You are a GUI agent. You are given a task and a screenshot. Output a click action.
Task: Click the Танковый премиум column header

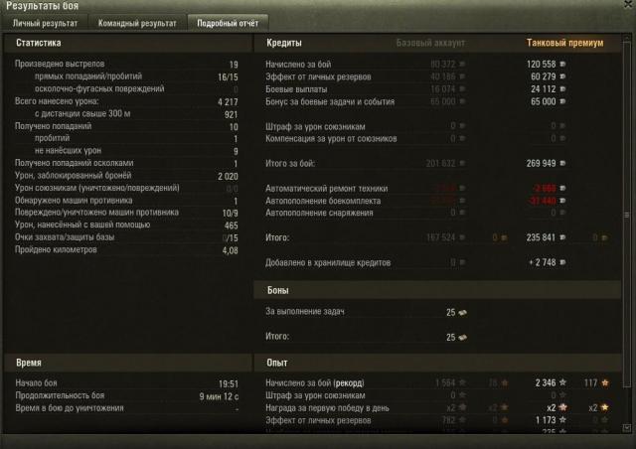click(x=564, y=43)
